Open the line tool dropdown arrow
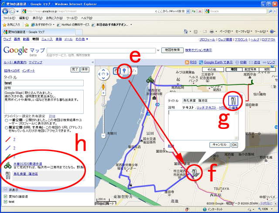 click(136, 71)
